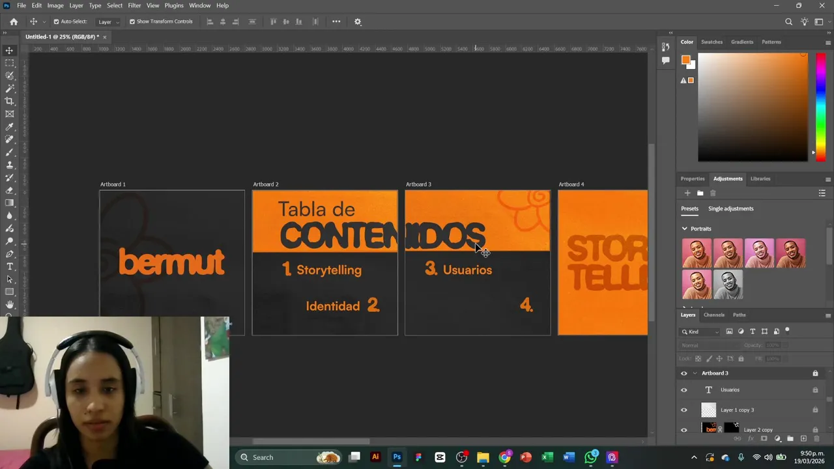Collapse the Artboard 3 group
This screenshot has width=834, height=469.
click(695, 373)
